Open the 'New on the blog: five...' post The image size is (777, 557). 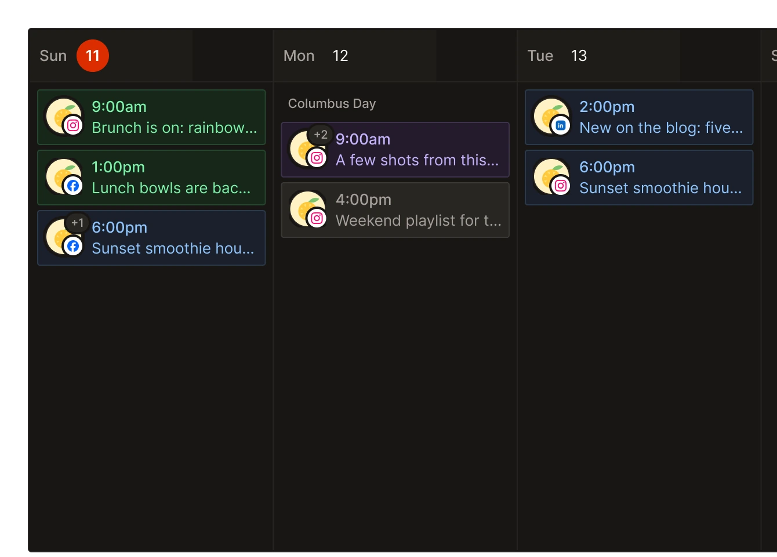coord(639,117)
